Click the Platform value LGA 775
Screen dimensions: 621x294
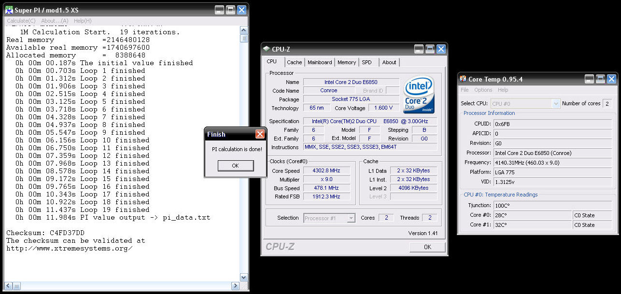pyautogui.click(x=553, y=172)
